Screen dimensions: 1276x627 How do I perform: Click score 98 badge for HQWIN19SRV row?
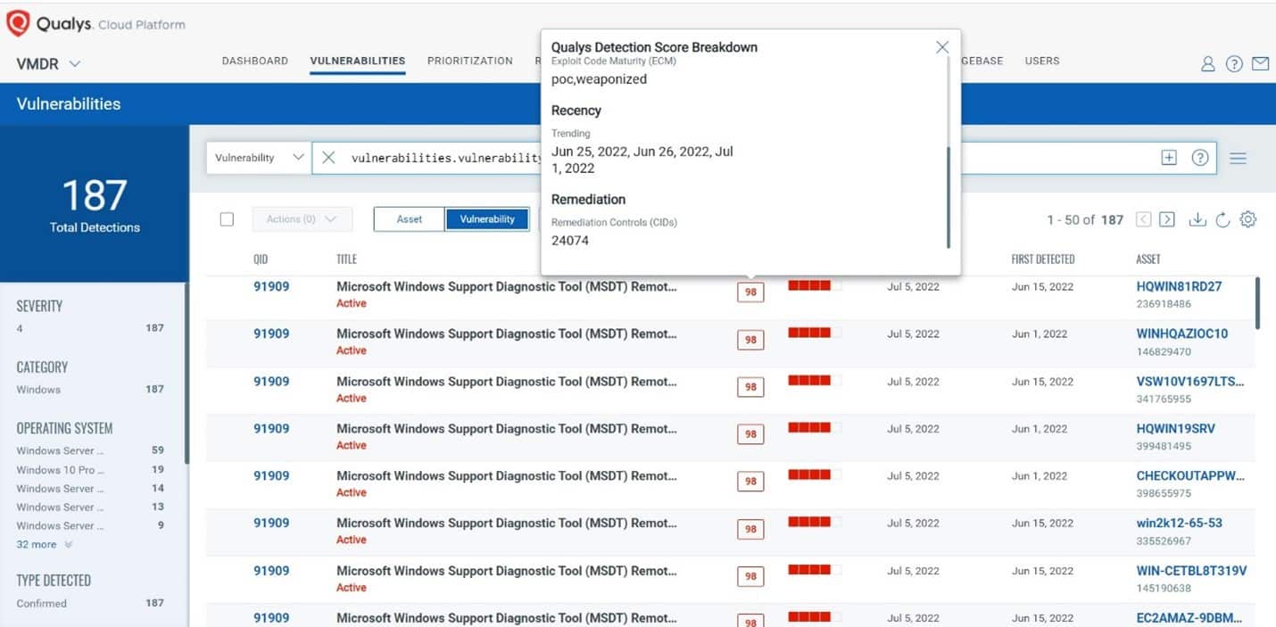pos(750,434)
